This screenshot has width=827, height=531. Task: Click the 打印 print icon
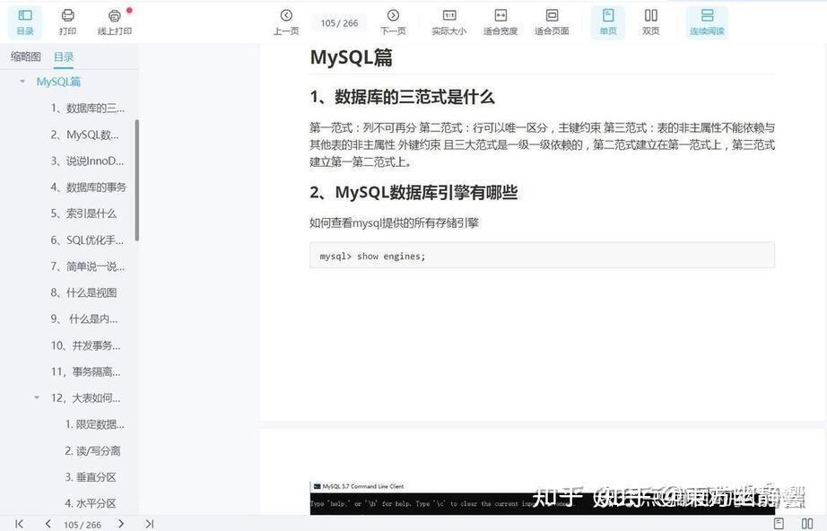pos(67,22)
